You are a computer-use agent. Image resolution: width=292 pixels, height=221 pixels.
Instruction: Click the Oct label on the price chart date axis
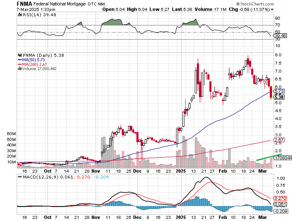point(48,171)
